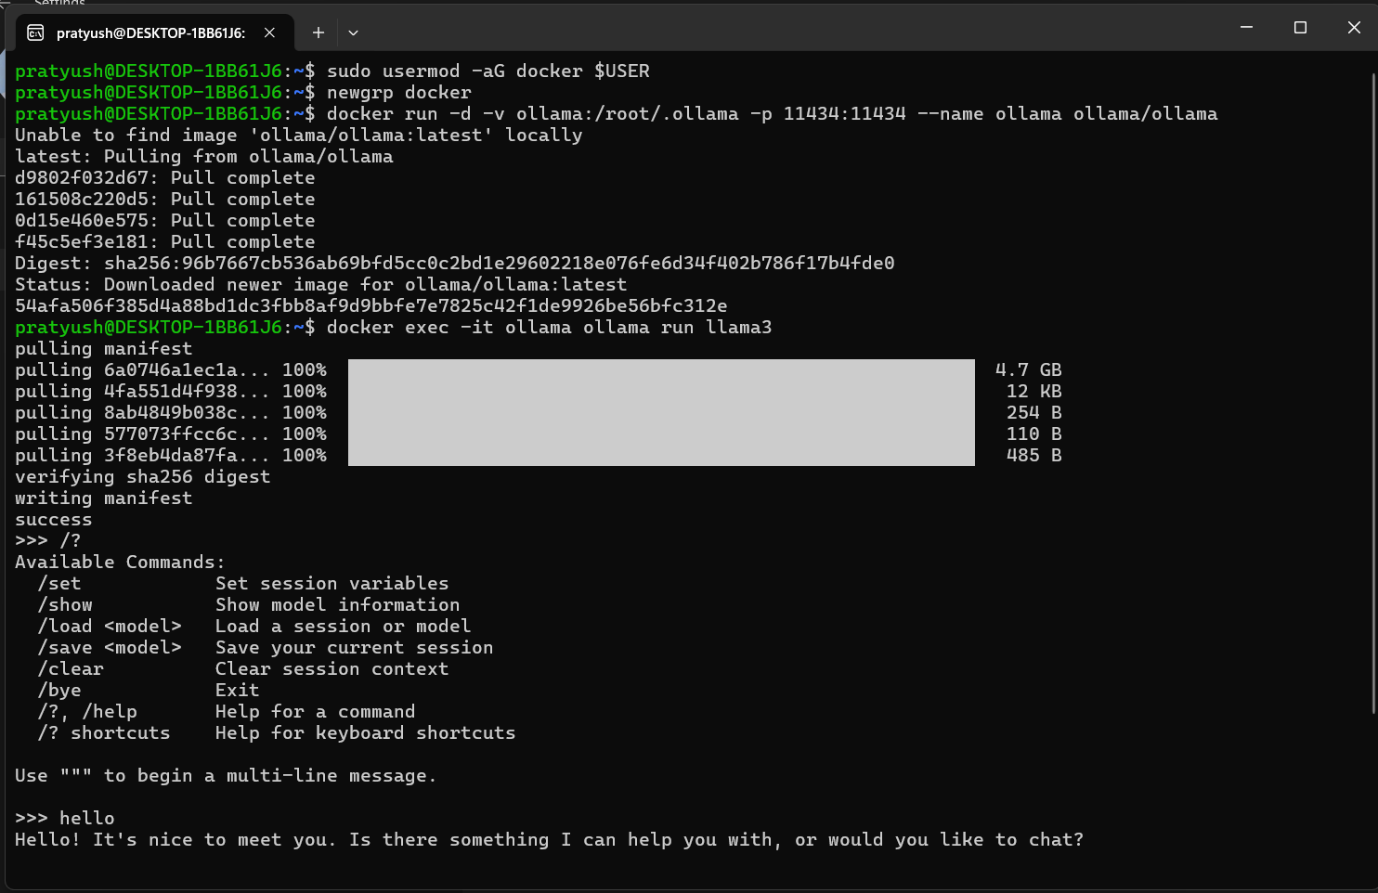The width and height of the screenshot is (1378, 893).
Task: Maximize the terminal window
Action: point(1300,28)
